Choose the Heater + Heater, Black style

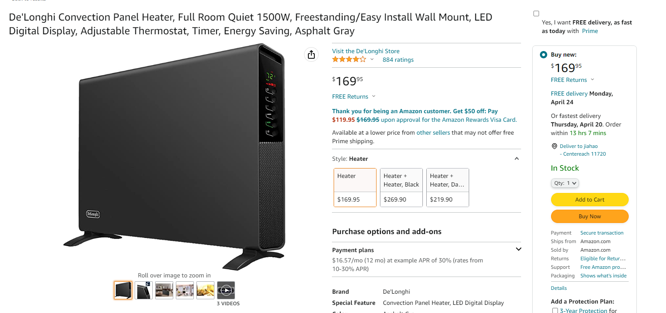pyautogui.click(x=401, y=187)
